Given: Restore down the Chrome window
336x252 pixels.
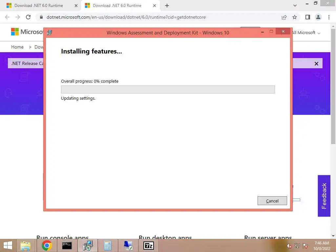Looking at the screenshot, I should (x=315, y=3).
